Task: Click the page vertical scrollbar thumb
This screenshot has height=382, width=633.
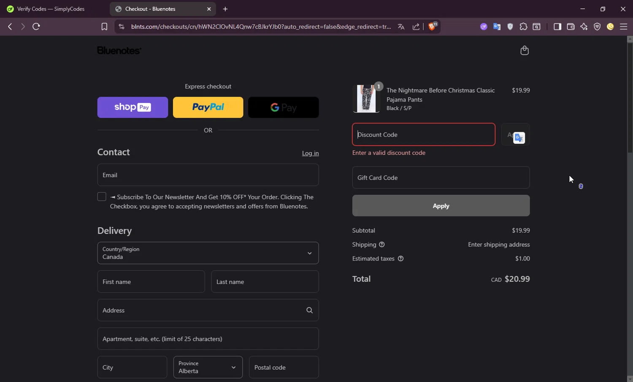Action: tap(630, 98)
